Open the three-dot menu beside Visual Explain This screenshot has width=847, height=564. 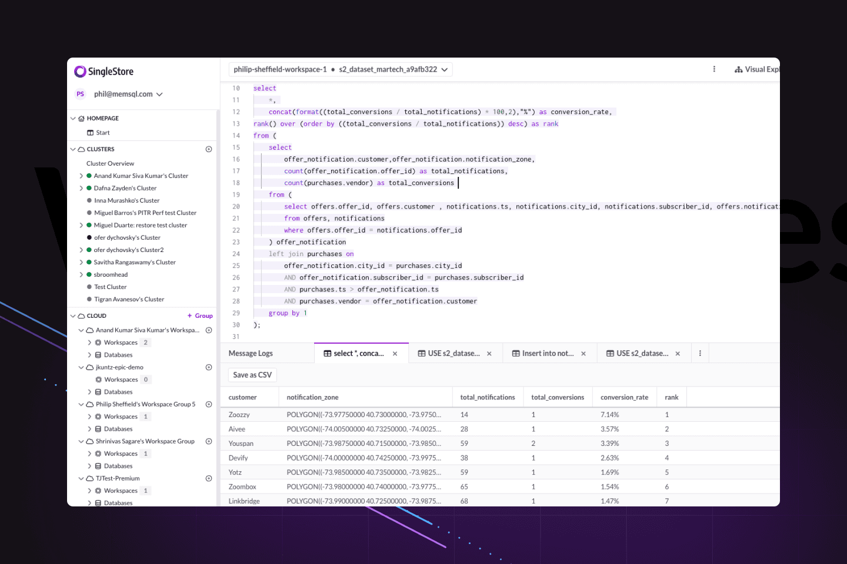(x=714, y=69)
